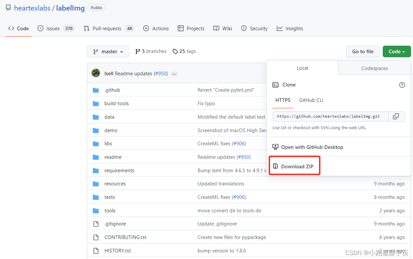The height and width of the screenshot is (259, 413).
Task: Click the folder icon beside build-tools
Action: 96,104
